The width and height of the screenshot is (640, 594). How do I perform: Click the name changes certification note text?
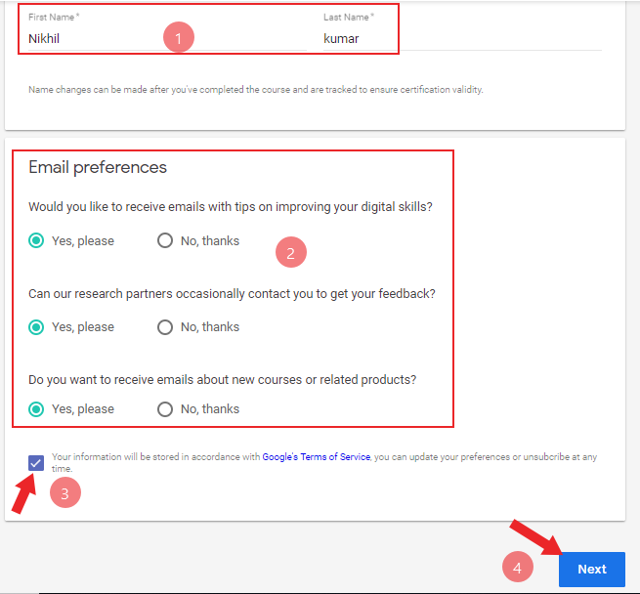255,90
